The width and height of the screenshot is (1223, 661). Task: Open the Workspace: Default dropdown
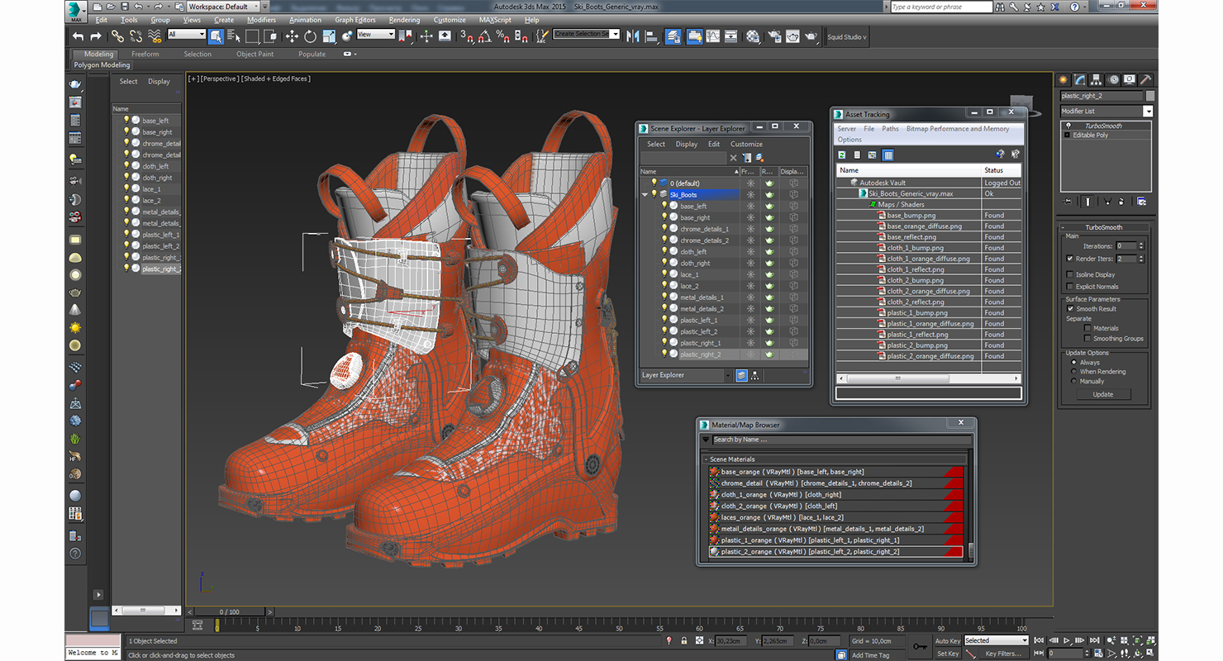click(222, 7)
